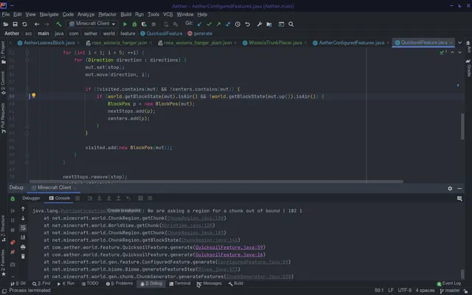Click the UTF-8 encoding status selector
This screenshot has height=295, width=472.
405,291
